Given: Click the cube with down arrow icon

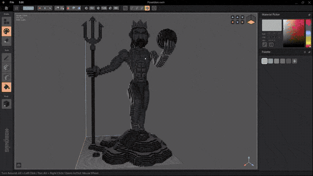Looking at the screenshot, I should point(62,8).
